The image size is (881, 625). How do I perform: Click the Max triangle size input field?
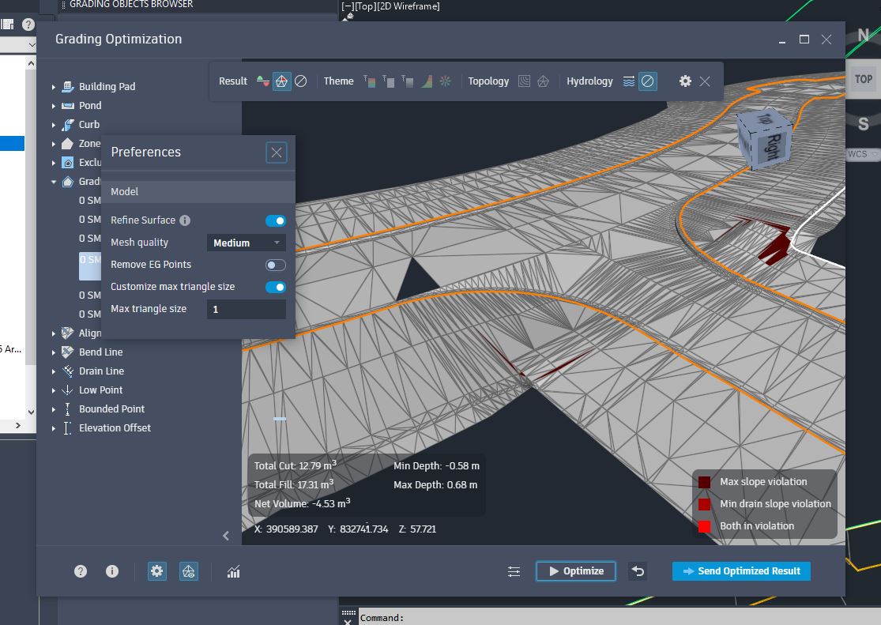(x=246, y=309)
